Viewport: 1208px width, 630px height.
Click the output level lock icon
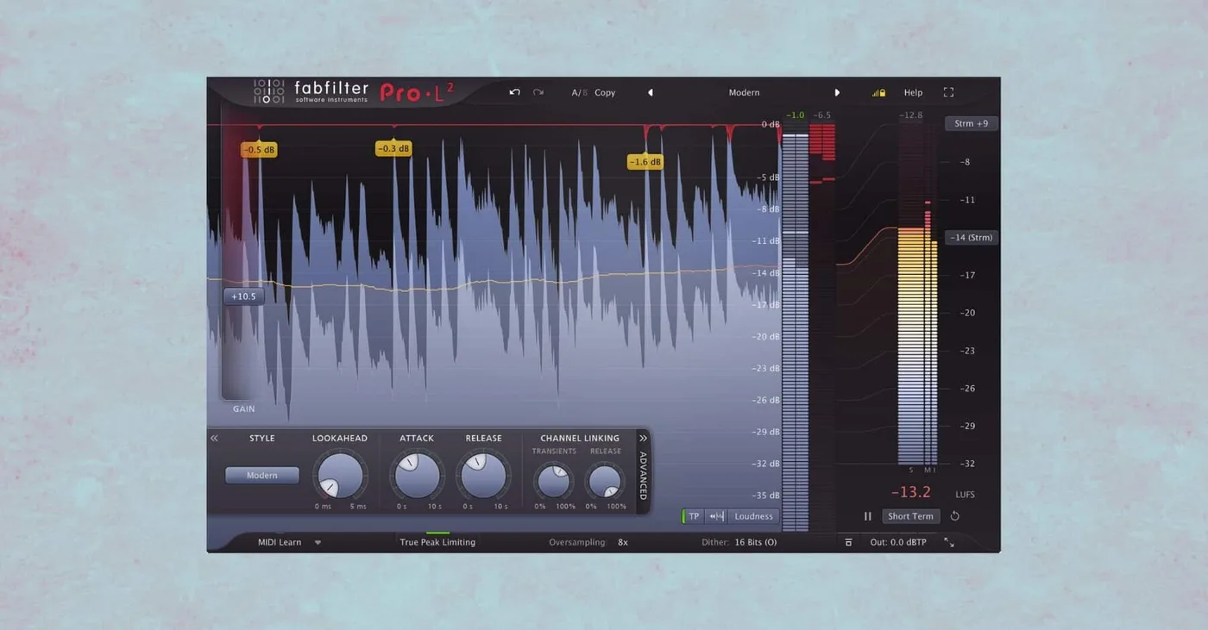(878, 92)
